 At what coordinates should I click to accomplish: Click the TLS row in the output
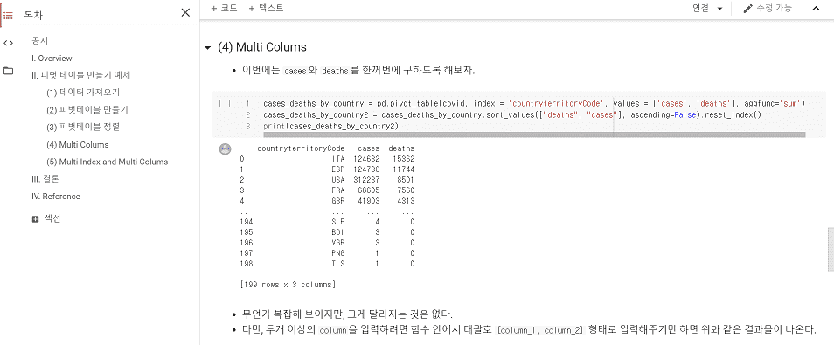(x=327, y=264)
